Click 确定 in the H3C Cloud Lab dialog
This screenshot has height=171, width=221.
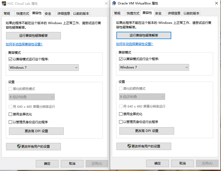[47, 164]
